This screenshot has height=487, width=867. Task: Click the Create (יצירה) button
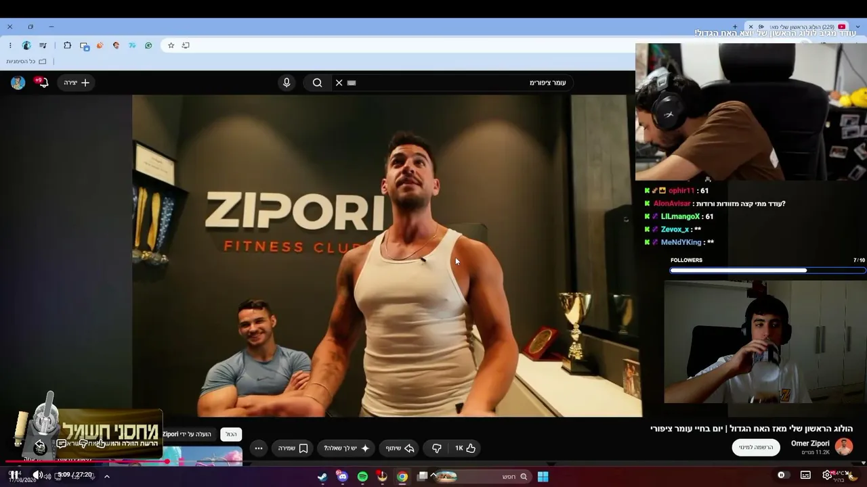[x=77, y=83]
